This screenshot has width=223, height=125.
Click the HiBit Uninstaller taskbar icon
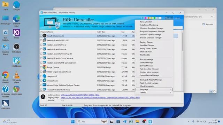[150, 122]
